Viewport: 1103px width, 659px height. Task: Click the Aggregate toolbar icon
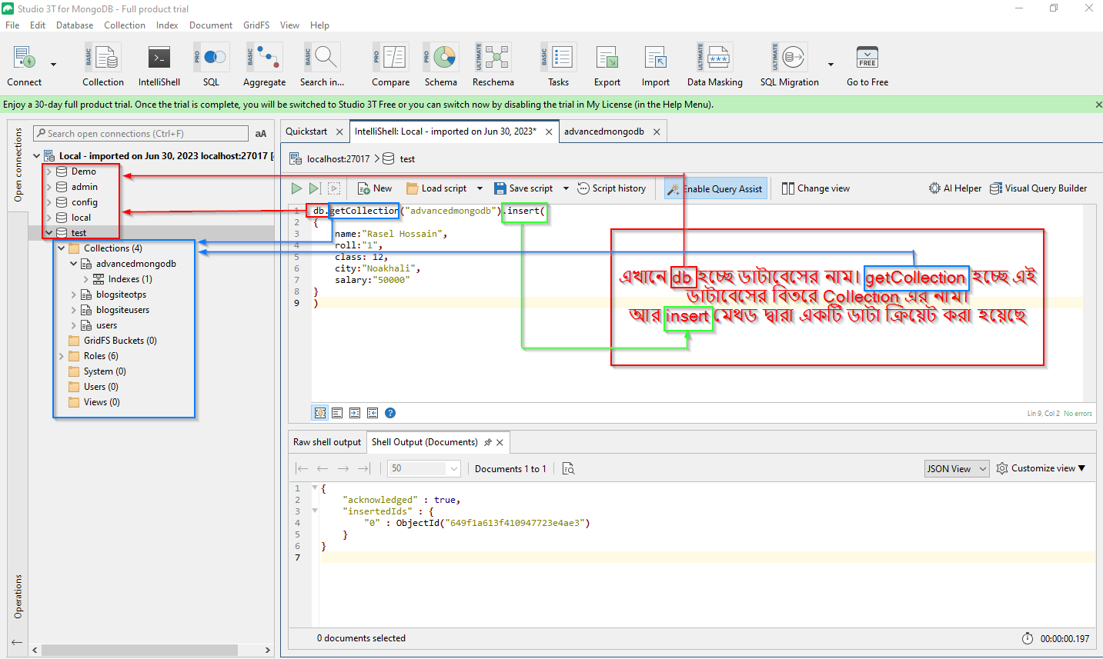[264, 65]
